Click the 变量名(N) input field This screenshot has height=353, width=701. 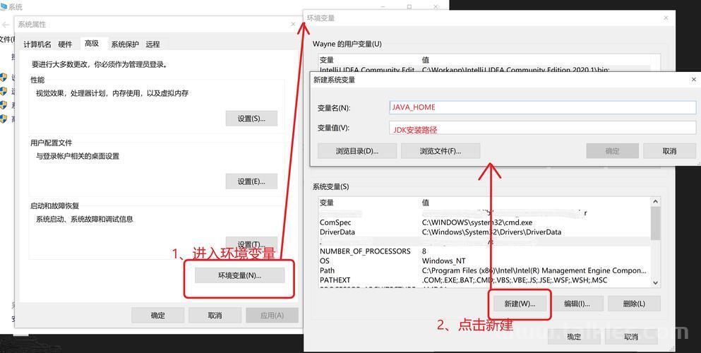pos(542,107)
